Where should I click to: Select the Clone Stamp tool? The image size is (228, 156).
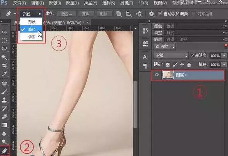coord(4,100)
